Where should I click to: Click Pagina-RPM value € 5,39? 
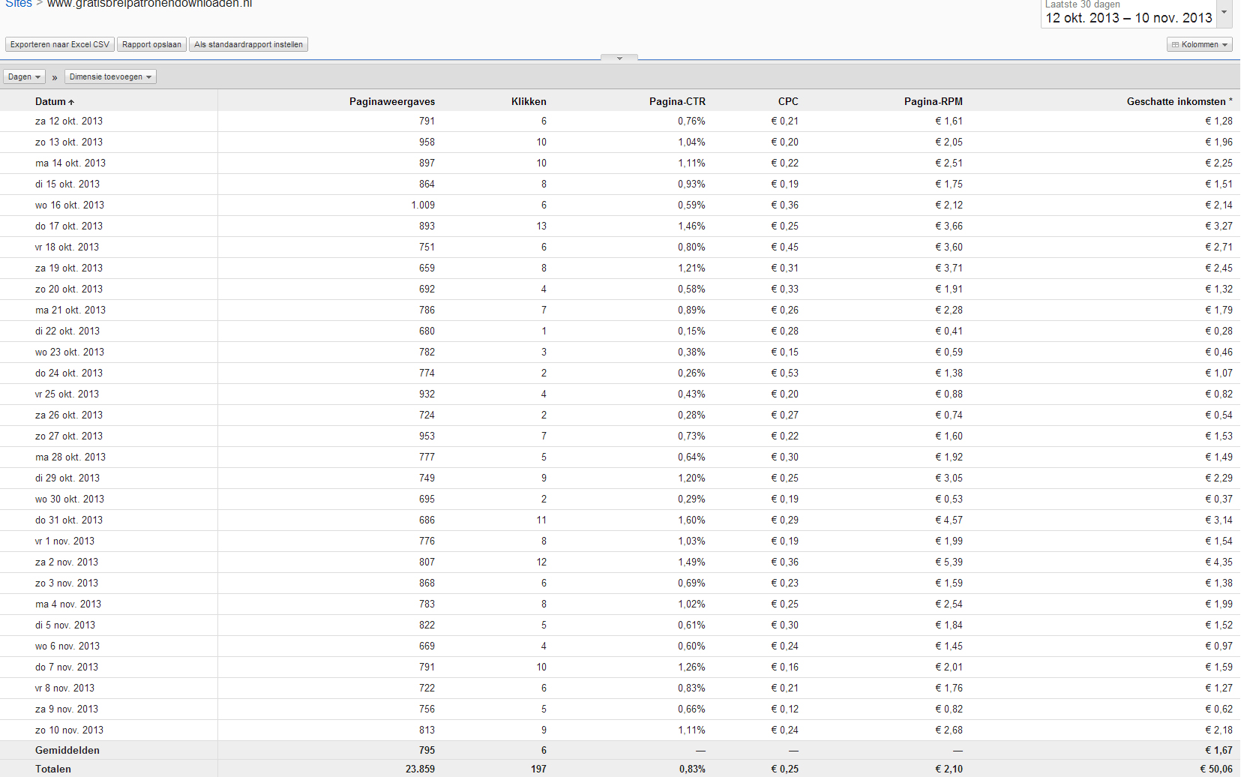[x=949, y=562]
